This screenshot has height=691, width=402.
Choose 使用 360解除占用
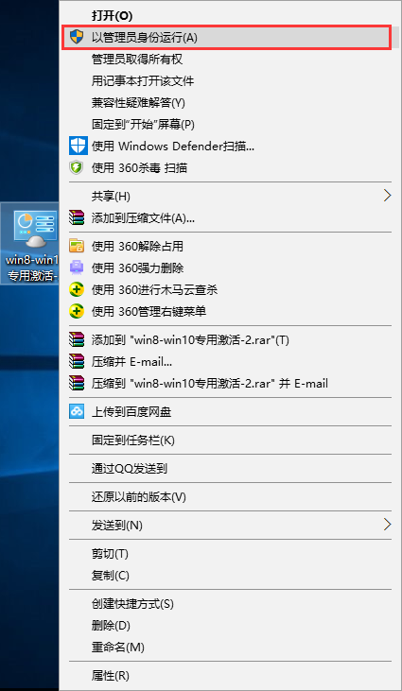tap(137, 247)
